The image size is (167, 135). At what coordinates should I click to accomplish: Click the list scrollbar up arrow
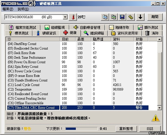tap(159, 39)
